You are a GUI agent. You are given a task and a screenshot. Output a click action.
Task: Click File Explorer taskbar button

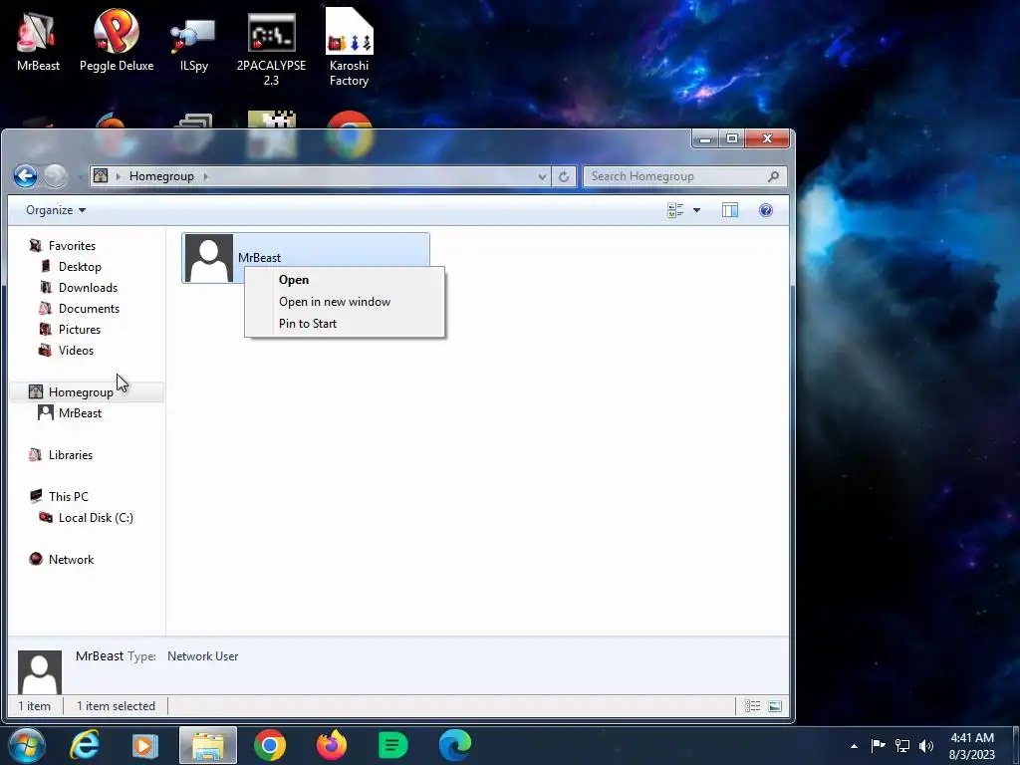click(x=208, y=745)
